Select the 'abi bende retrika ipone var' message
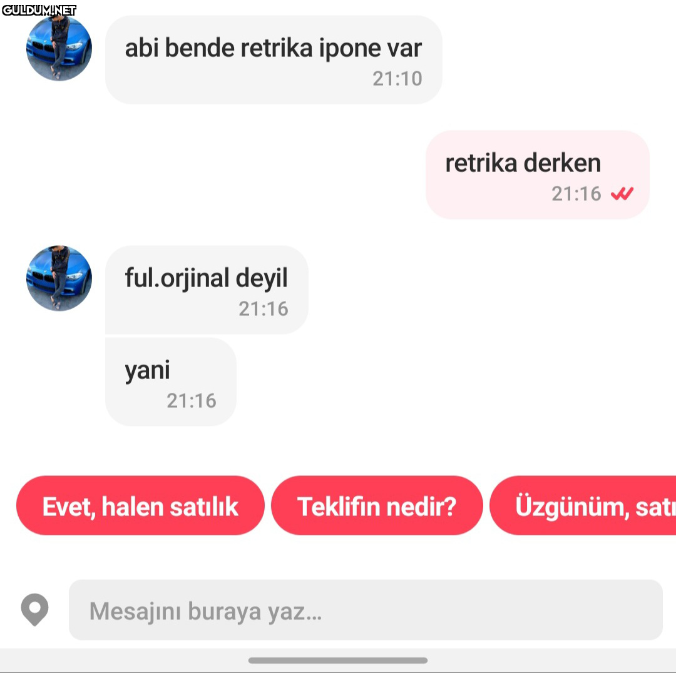The height and width of the screenshot is (673, 676). [x=274, y=59]
